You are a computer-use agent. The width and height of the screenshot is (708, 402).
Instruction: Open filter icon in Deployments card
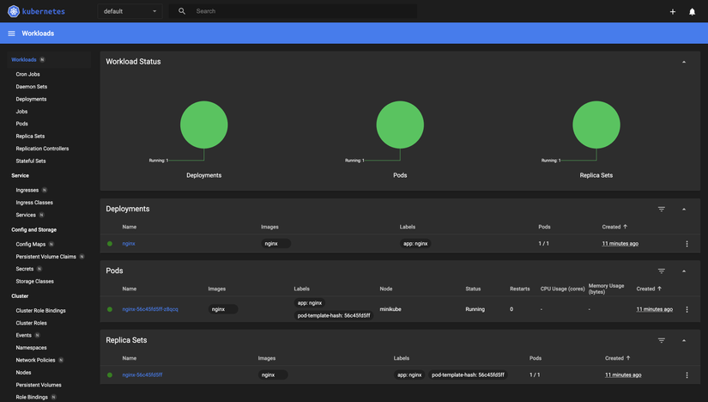coord(661,209)
